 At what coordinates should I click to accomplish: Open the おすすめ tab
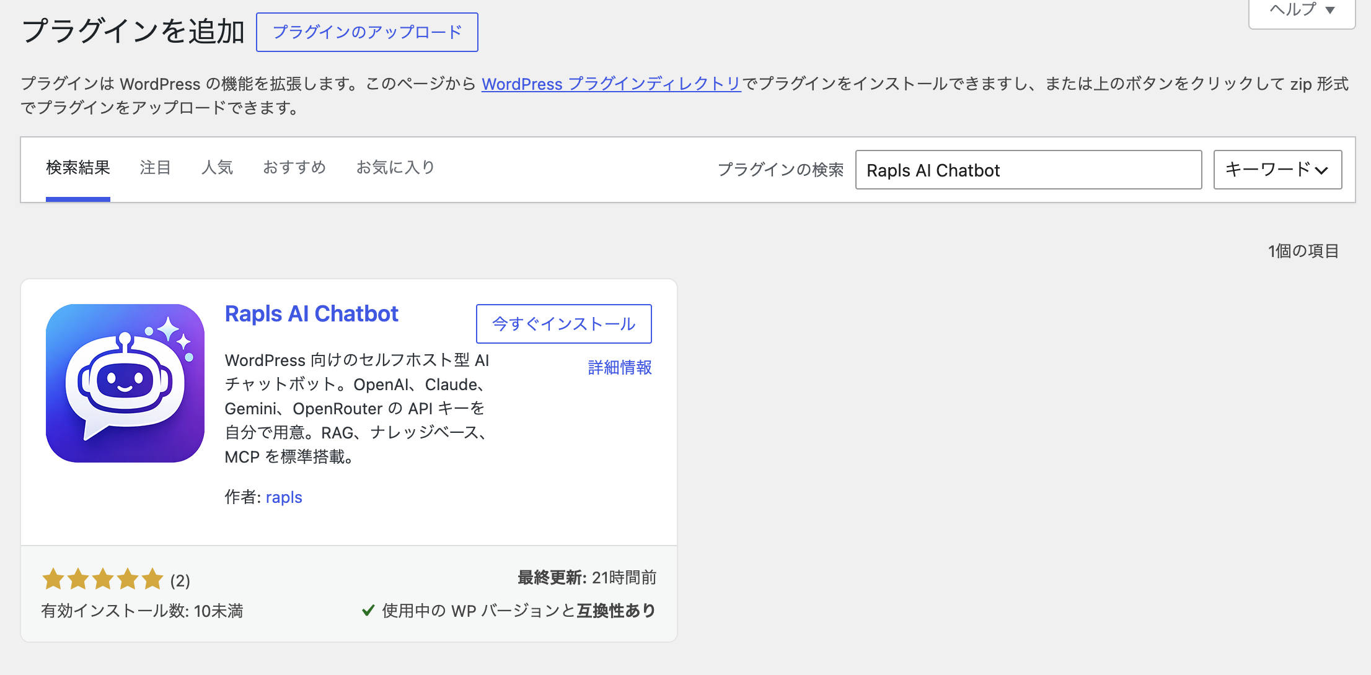[x=294, y=168]
